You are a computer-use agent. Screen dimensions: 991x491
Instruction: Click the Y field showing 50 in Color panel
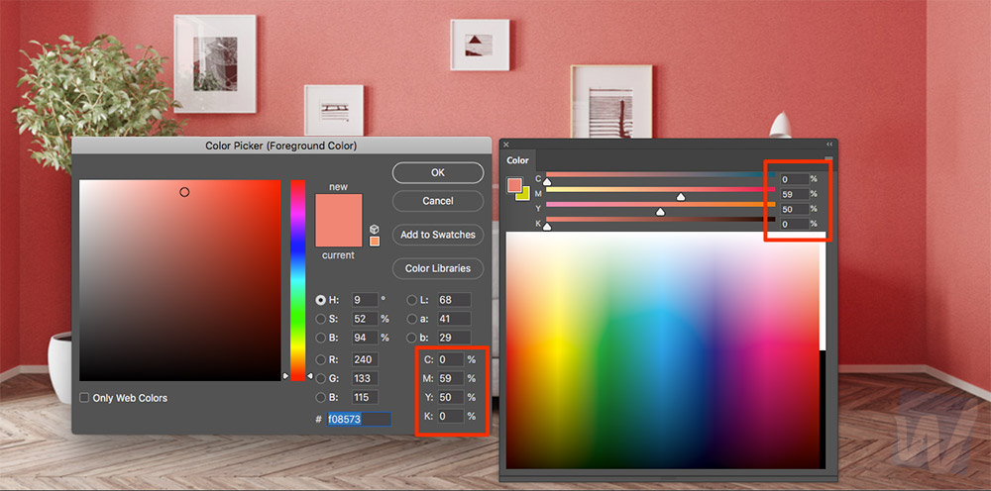[795, 209]
